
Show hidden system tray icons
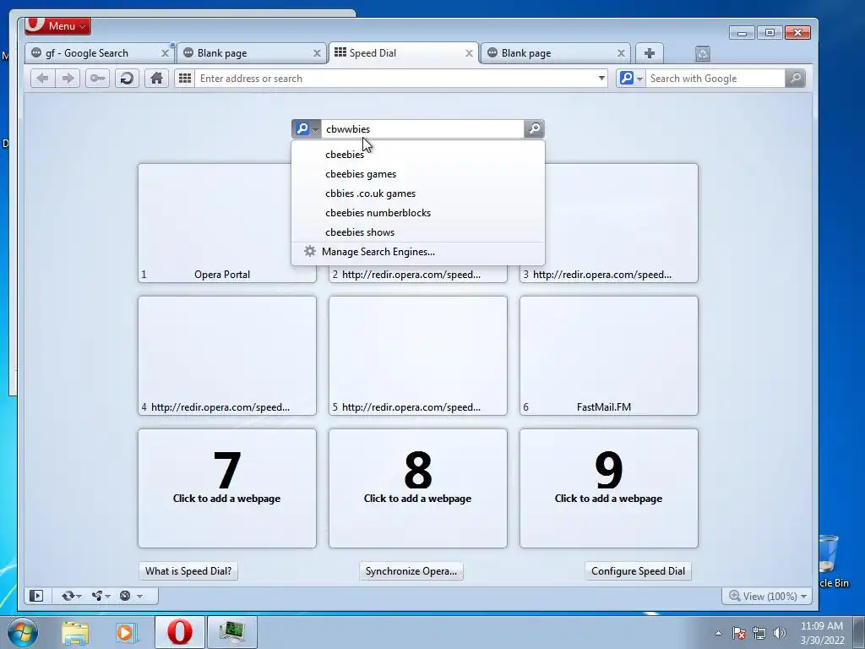(x=718, y=633)
